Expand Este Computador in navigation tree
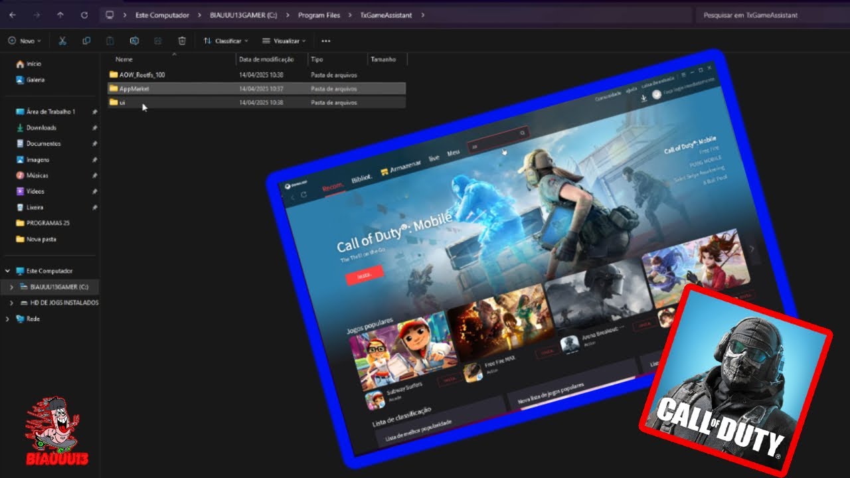The width and height of the screenshot is (850, 478). point(7,271)
